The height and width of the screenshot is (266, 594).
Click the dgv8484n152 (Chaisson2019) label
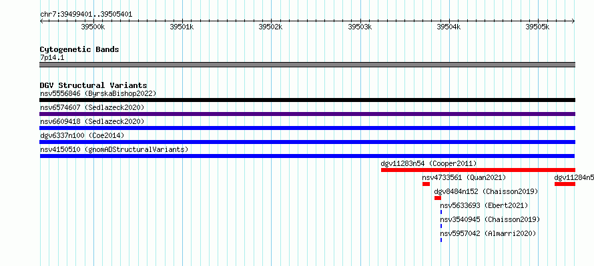[486, 191]
